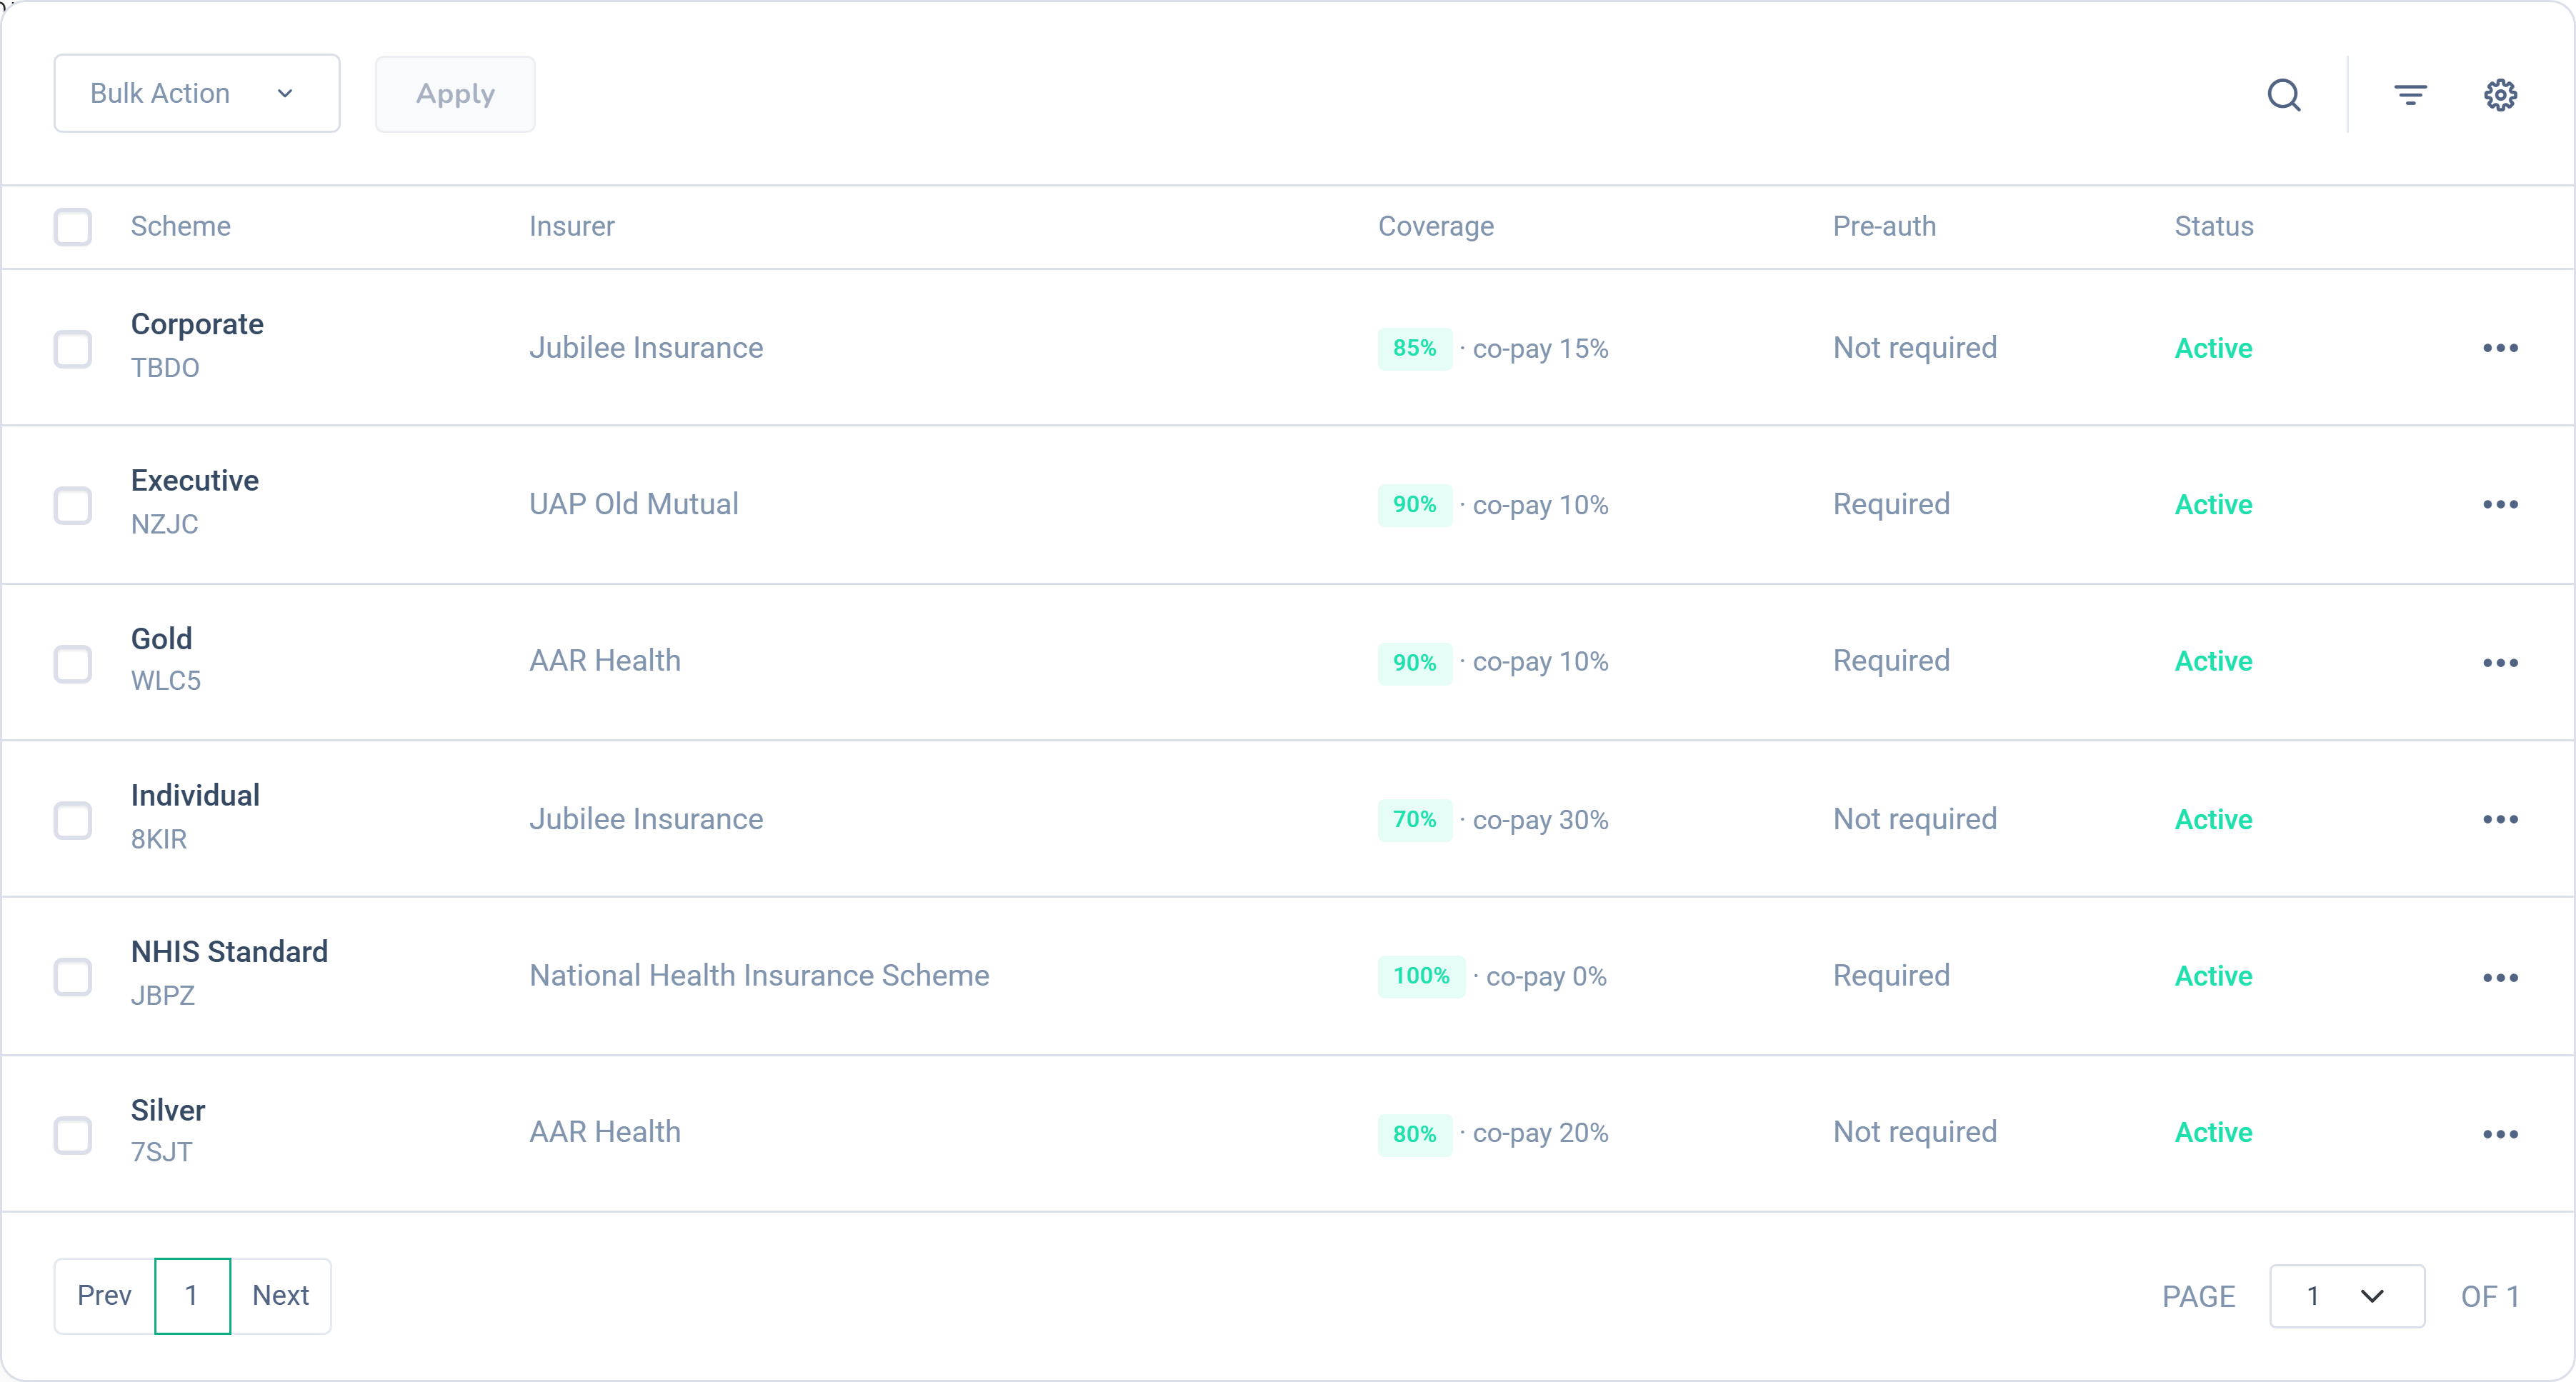
Task: Open more options for Corporate scheme
Action: click(x=2500, y=348)
